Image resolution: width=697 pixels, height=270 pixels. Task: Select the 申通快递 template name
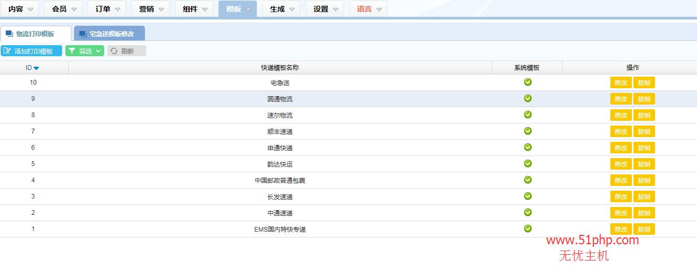(280, 148)
